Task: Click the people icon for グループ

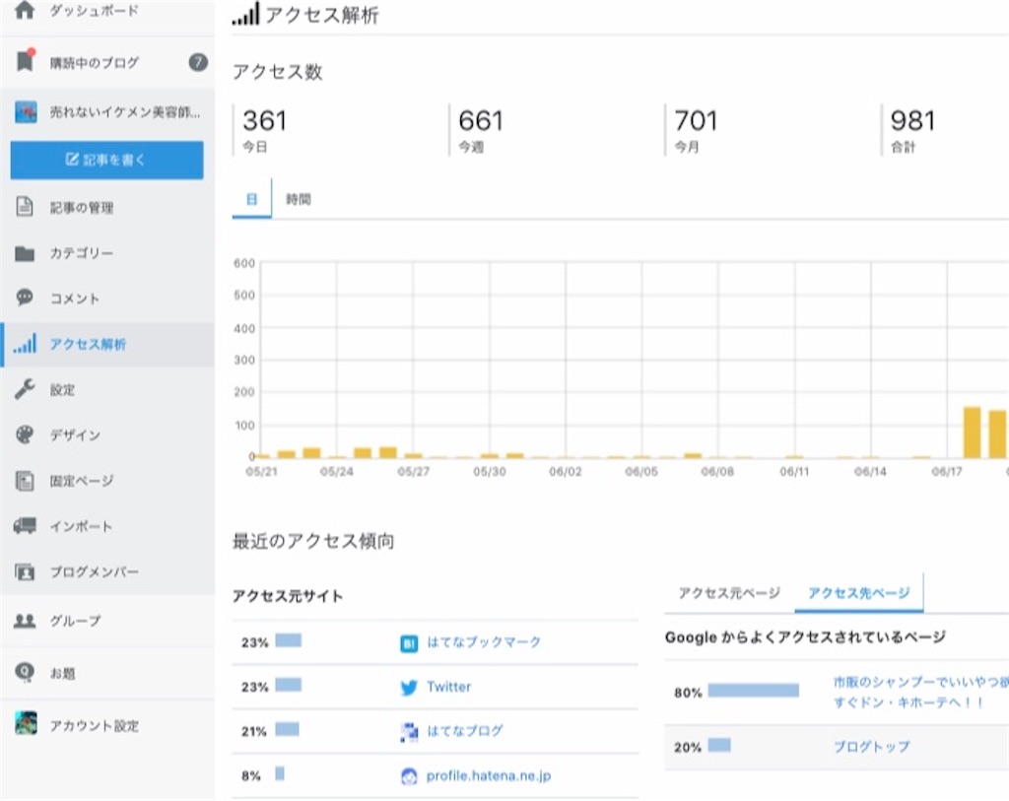Action: 25,621
